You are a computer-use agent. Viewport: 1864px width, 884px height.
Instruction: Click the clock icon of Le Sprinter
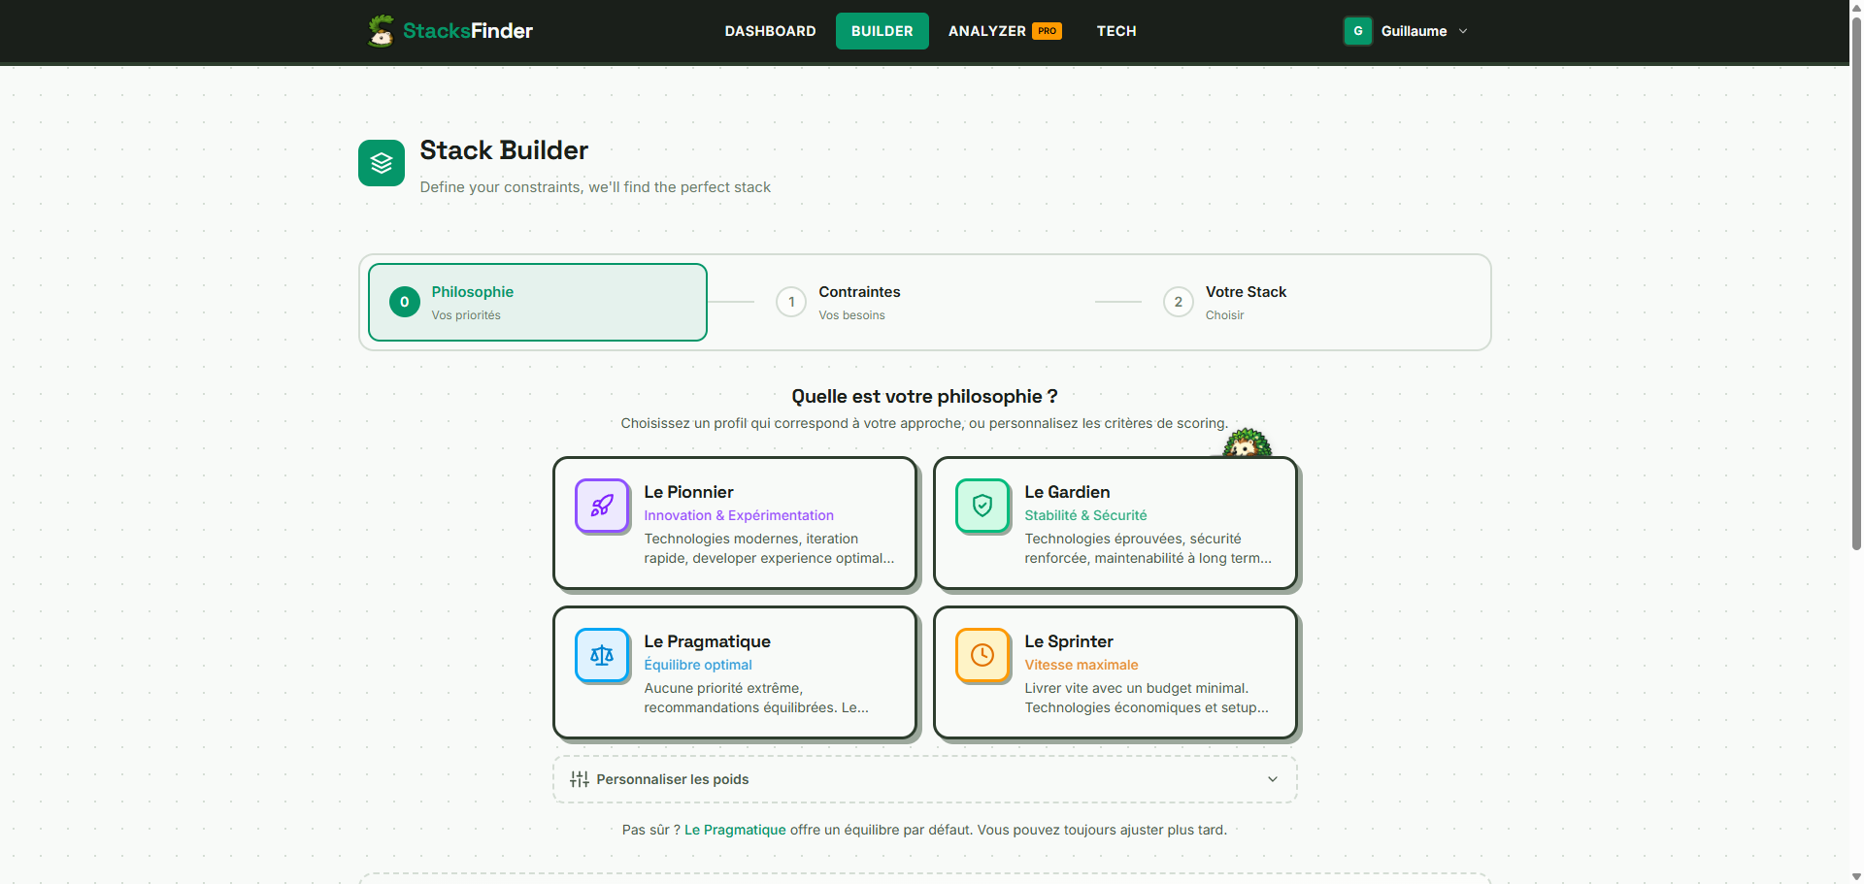pyautogui.click(x=982, y=655)
